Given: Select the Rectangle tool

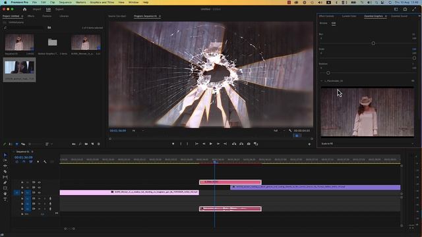Looking at the screenshot, I should [5, 188].
